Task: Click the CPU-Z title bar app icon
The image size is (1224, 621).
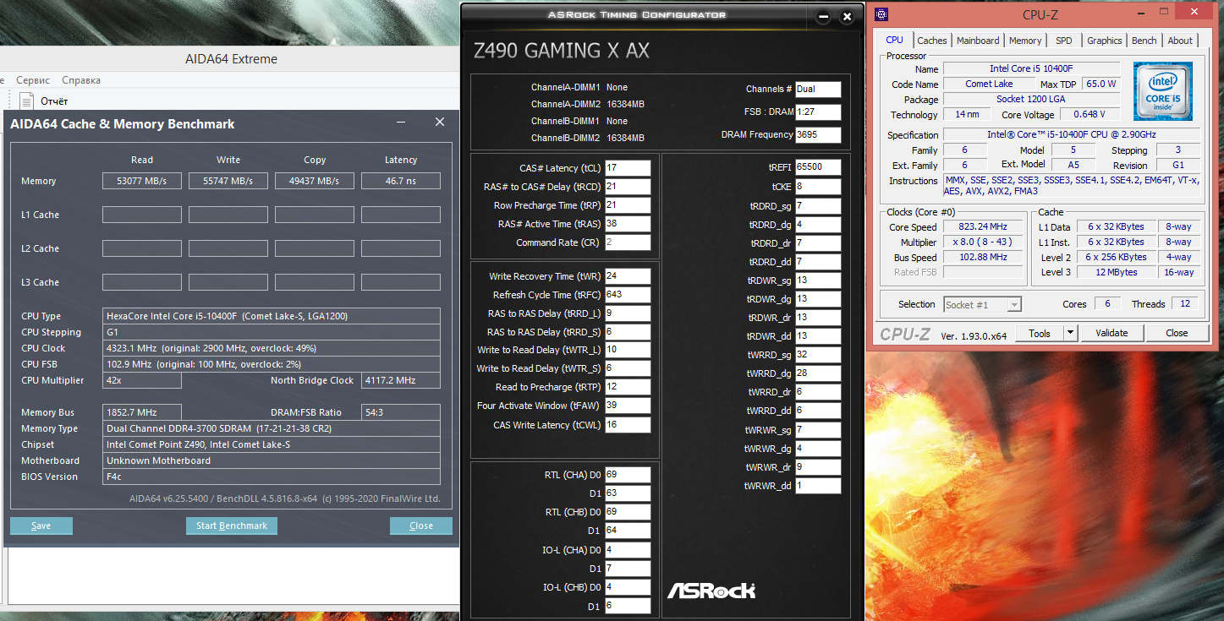Action: coord(881,14)
